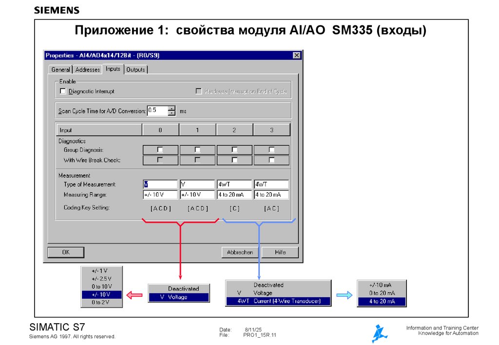Choose 4WT Current (4-Wire Transducer) entry
499x345 pixels.
pyautogui.click(x=278, y=301)
